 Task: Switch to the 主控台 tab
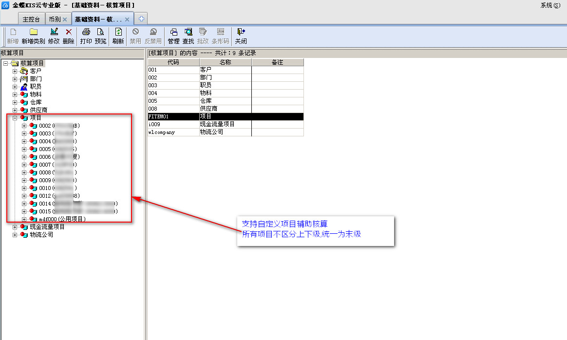click(x=32, y=19)
